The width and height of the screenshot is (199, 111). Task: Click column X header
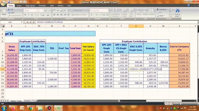179,26
